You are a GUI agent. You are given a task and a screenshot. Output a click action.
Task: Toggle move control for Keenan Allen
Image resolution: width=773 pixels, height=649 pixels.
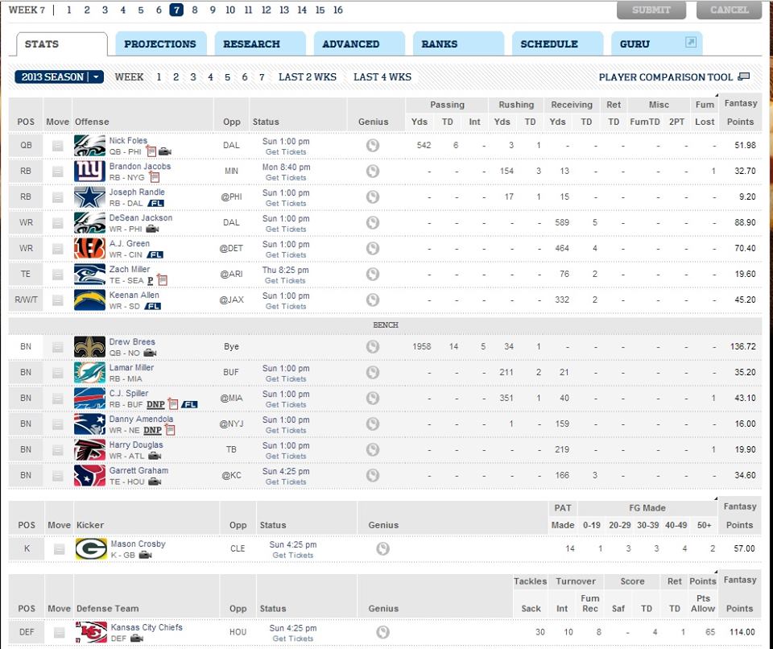click(x=58, y=300)
